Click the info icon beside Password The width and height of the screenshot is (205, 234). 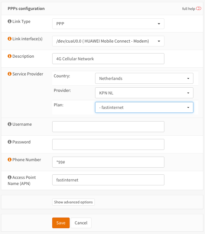[x=9, y=142]
